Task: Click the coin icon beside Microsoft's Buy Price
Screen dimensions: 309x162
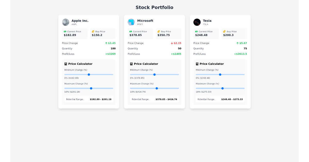Action: (x=159, y=31)
